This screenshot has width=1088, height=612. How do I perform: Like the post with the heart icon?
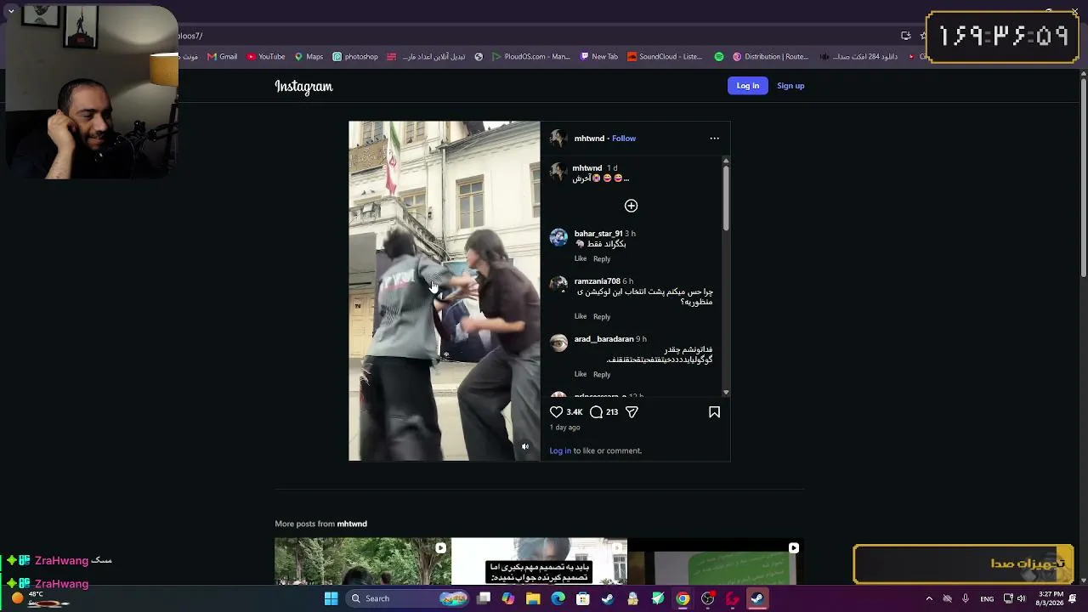[x=557, y=412]
